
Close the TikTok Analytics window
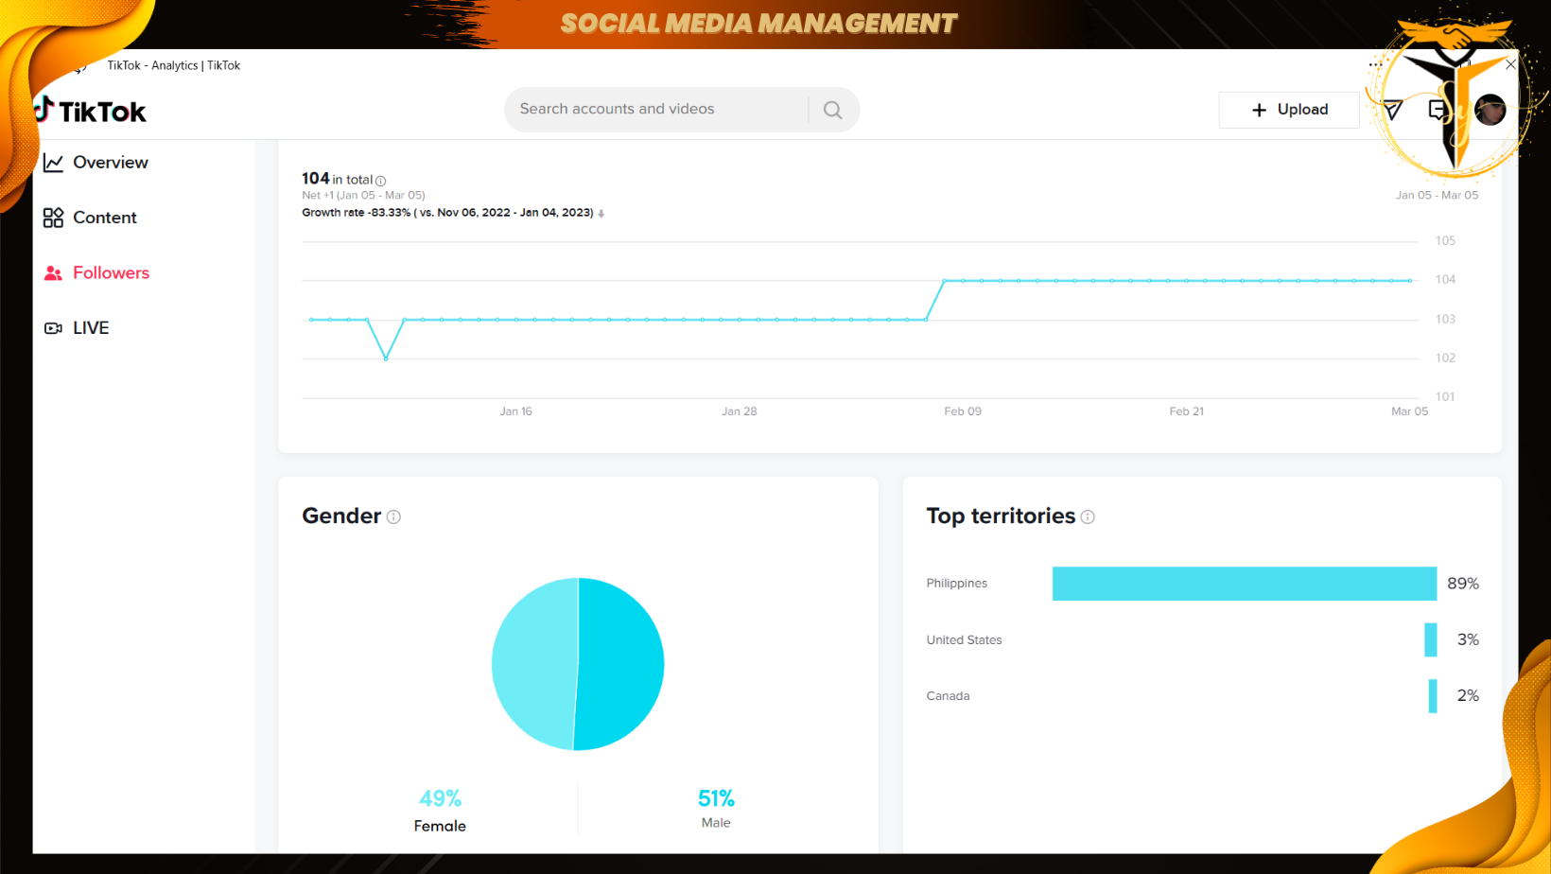[1510, 64]
